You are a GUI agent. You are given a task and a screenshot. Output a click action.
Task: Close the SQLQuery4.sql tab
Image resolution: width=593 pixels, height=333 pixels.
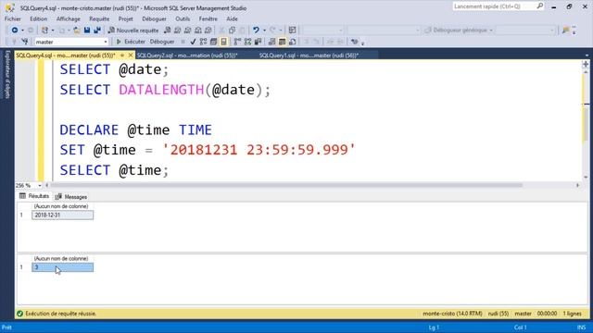pyautogui.click(x=131, y=55)
